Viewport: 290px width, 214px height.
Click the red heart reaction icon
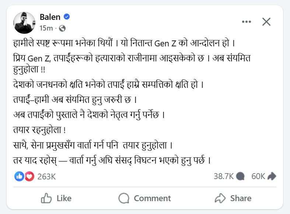tap(29, 176)
